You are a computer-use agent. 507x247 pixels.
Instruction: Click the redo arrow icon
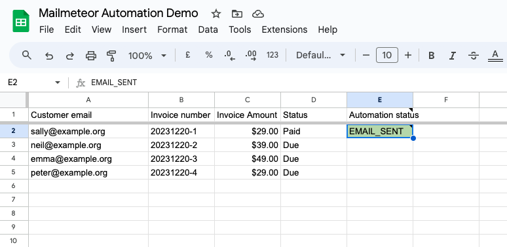[70, 56]
